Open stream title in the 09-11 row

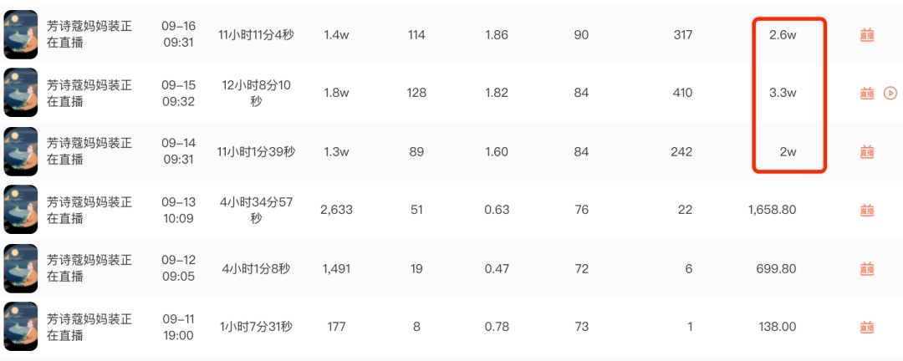89,327
